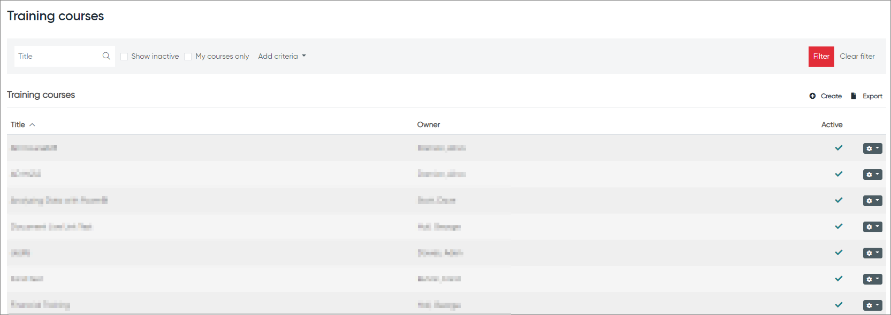Open gear actions menu for second course row

point(872,175)
